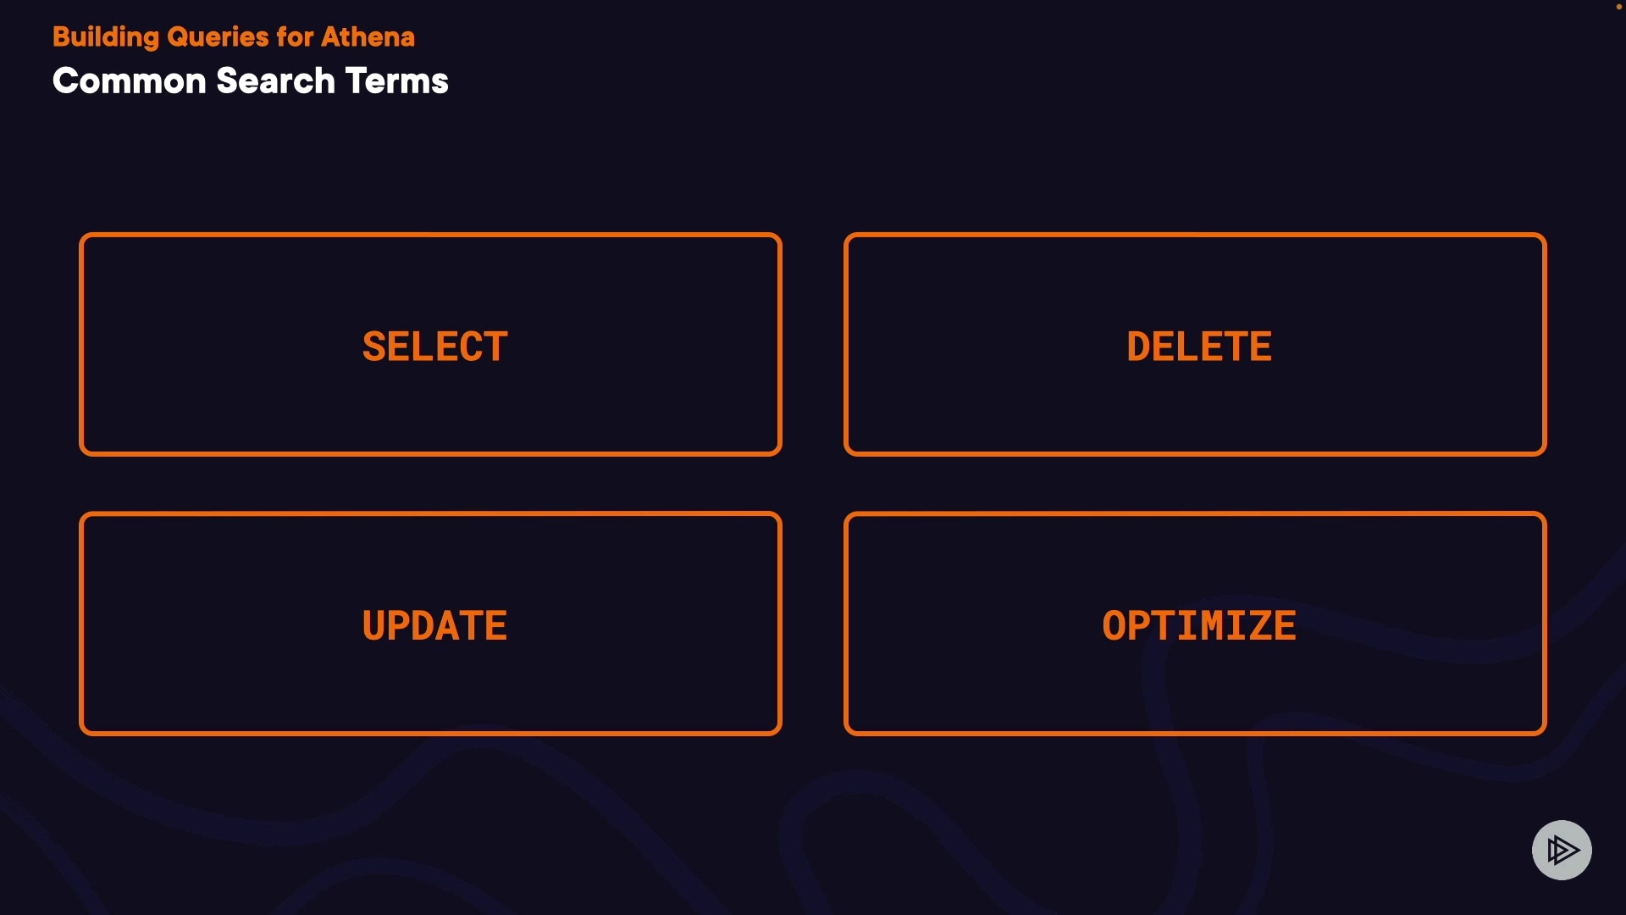Click the word "Queries" in the subtitle
The height and width of the screenshot is (915, 1626).
pyautogui.click(x=218, y=37)
